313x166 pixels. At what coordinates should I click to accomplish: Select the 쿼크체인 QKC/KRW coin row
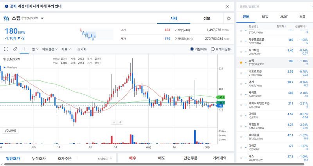(275, 52)
